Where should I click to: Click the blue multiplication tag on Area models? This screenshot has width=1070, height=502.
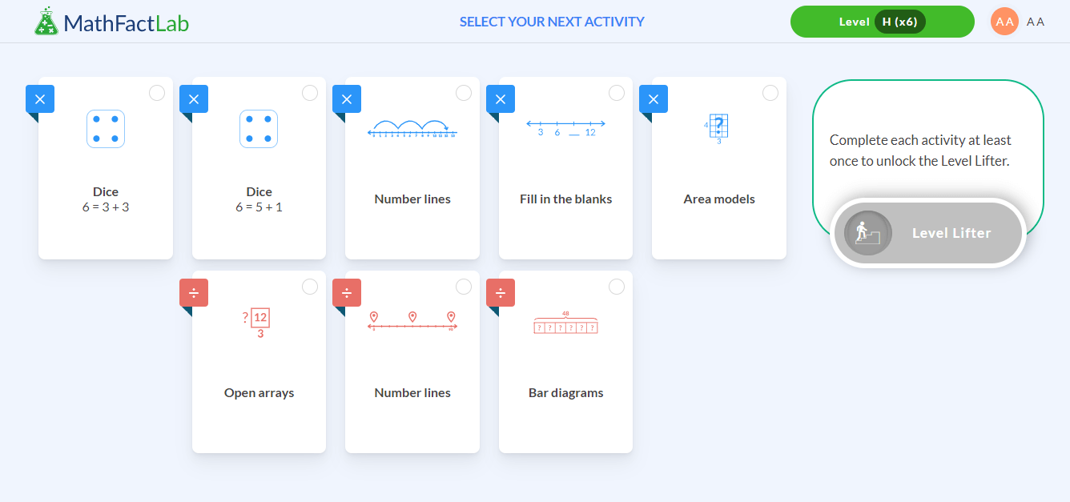tap(654, 99)
